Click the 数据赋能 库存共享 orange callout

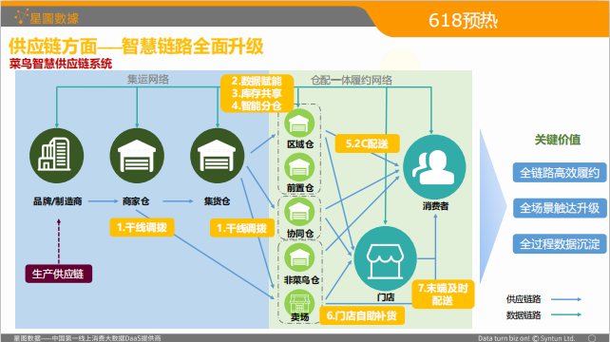coord(257,93)
